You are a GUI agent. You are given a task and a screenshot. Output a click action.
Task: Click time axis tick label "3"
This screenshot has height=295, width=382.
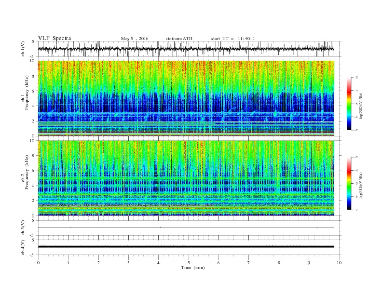point(128,263)
